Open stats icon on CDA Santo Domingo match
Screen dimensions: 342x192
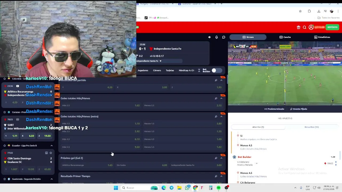point(46,153)
